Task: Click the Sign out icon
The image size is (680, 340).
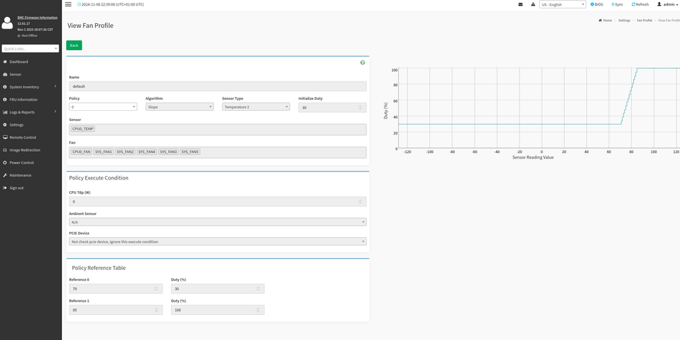Action: (5, 188)
